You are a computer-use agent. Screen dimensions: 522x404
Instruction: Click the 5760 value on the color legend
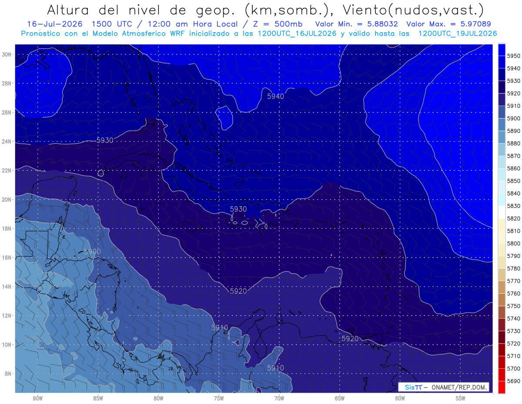click(513, 293)
